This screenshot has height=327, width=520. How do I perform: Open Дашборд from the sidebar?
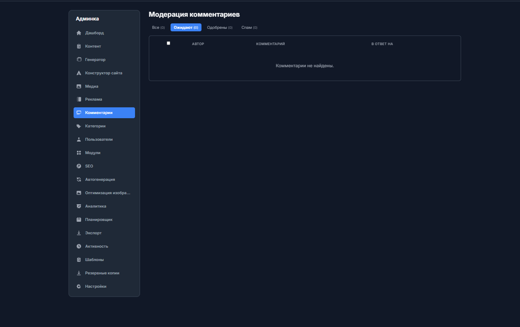[x=104, y=33]
